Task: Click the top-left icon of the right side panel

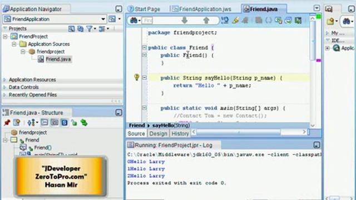Action: click(329, 9)
